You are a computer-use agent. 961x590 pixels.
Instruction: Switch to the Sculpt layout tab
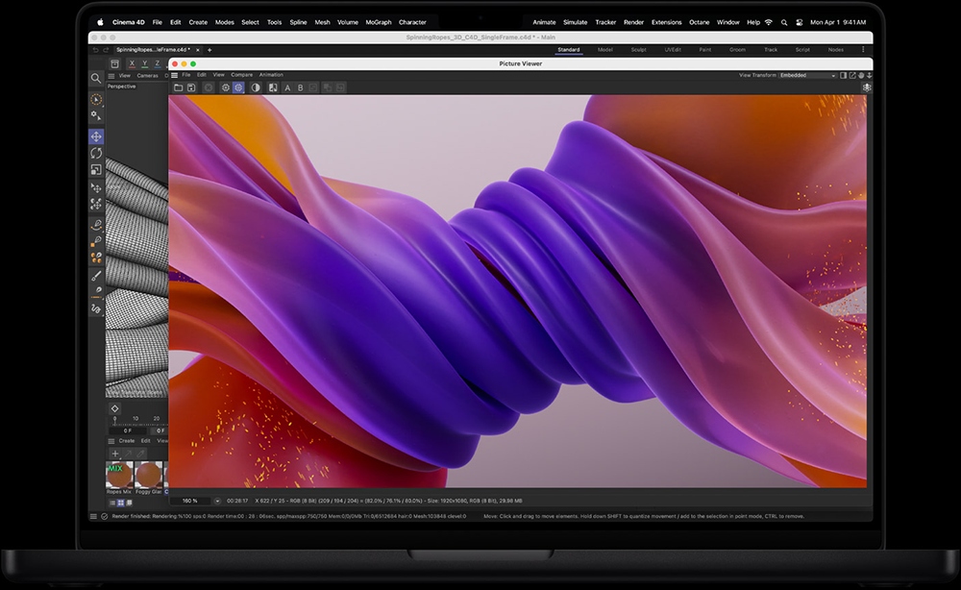point(638,48)
